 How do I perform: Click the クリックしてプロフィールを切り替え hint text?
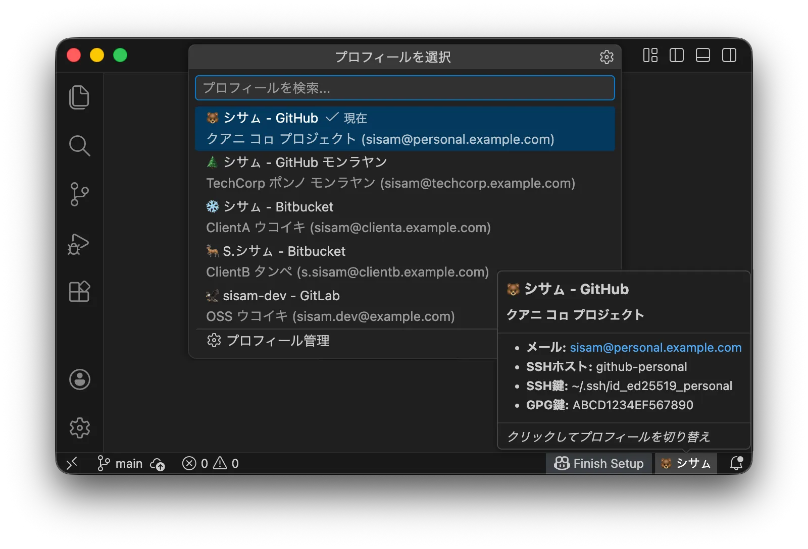pyautogui.click(x=609, y=436)
